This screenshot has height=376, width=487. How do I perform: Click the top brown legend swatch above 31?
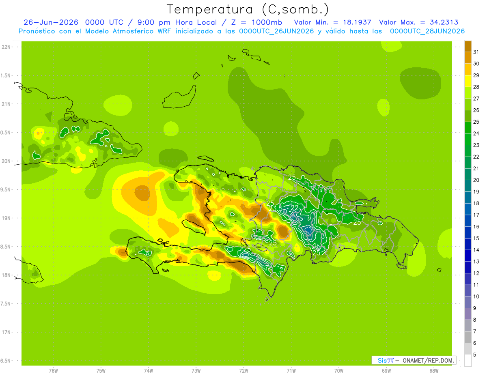tap(468, 46)
